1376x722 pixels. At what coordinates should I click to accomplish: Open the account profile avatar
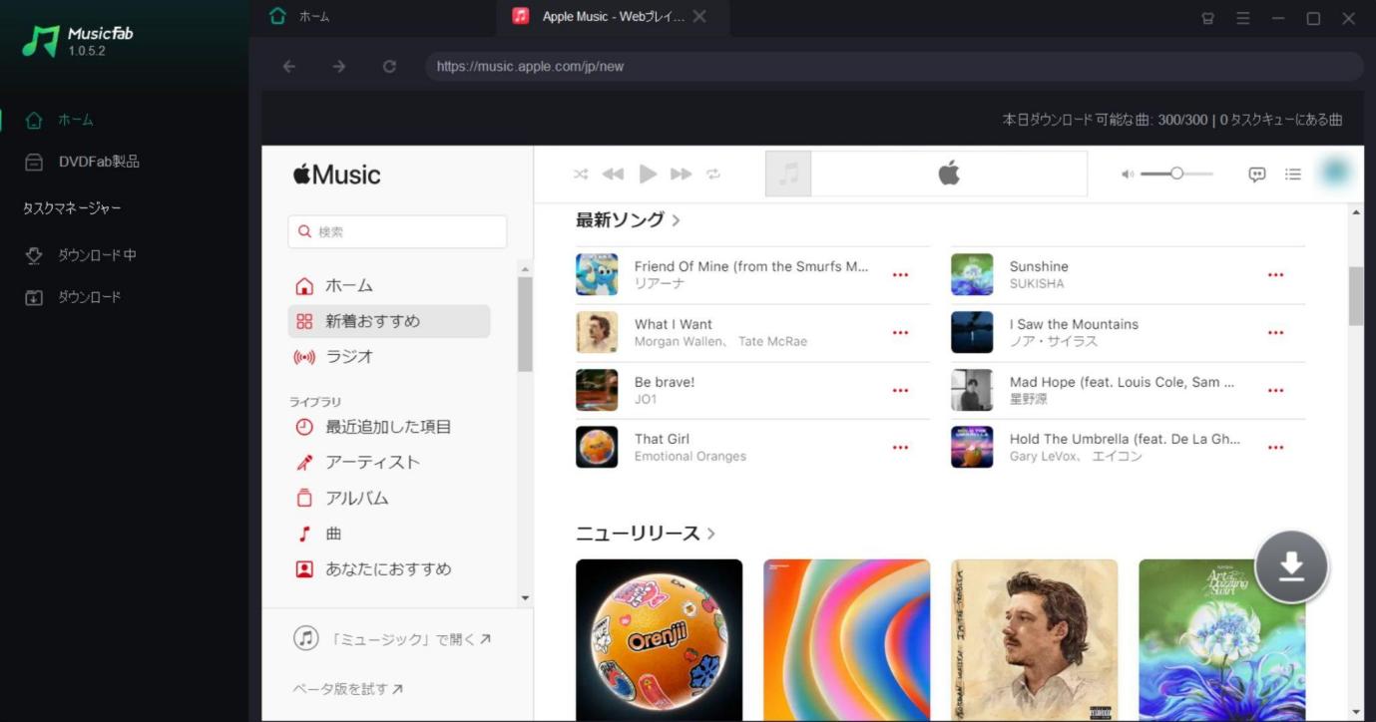point(1334,173)
